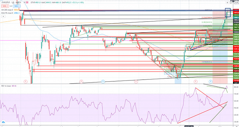Select the RSI 14 close indicator label
Image resolution: width=239 pixels, height=127 pixels.
(x=6, y=86)
